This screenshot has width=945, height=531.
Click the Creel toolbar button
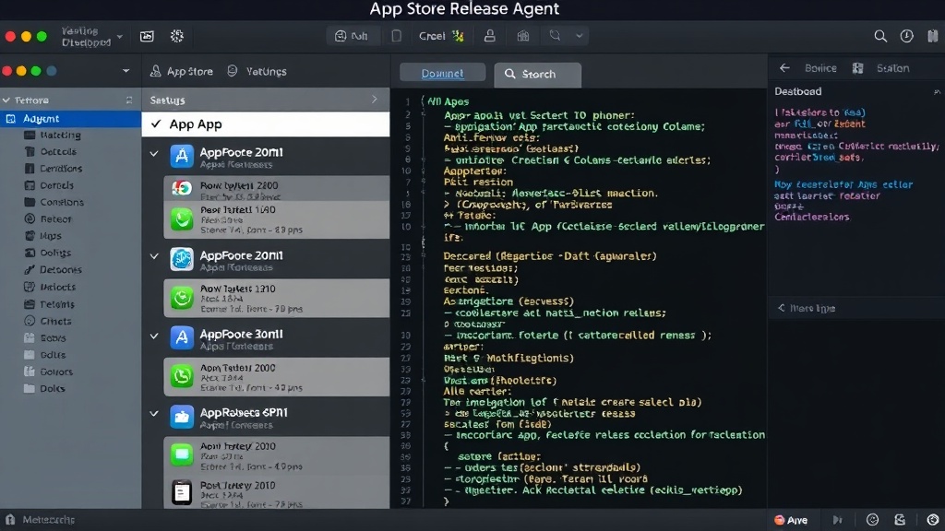coord(441,36)
